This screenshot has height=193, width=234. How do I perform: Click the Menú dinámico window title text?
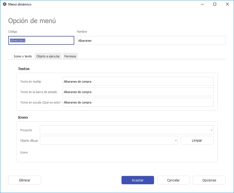(x=20, y=4)
